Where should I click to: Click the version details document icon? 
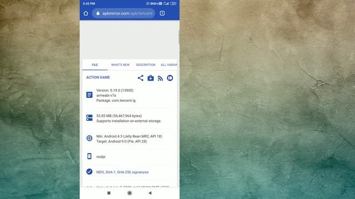click(89, 95)
